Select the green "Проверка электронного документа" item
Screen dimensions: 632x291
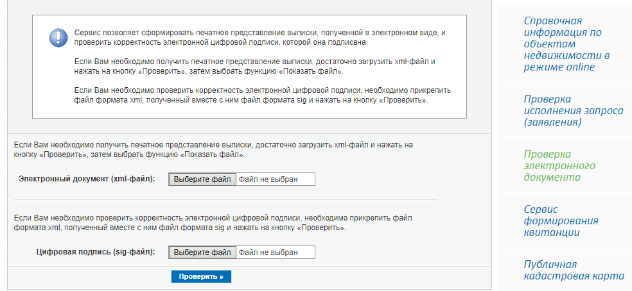(x=559, y=165)
